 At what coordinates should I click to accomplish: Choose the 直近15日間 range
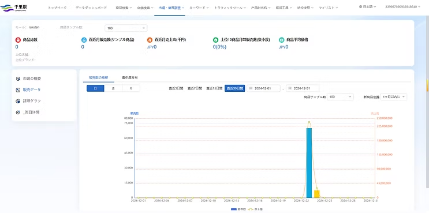[x=214, y=88]
